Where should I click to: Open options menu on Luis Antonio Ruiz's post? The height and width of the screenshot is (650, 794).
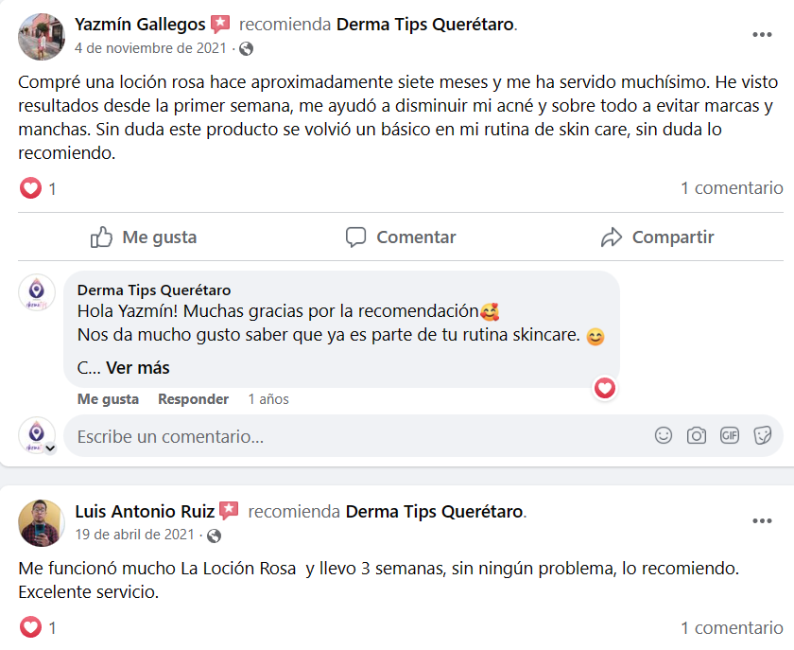click(x=762, y=521)
